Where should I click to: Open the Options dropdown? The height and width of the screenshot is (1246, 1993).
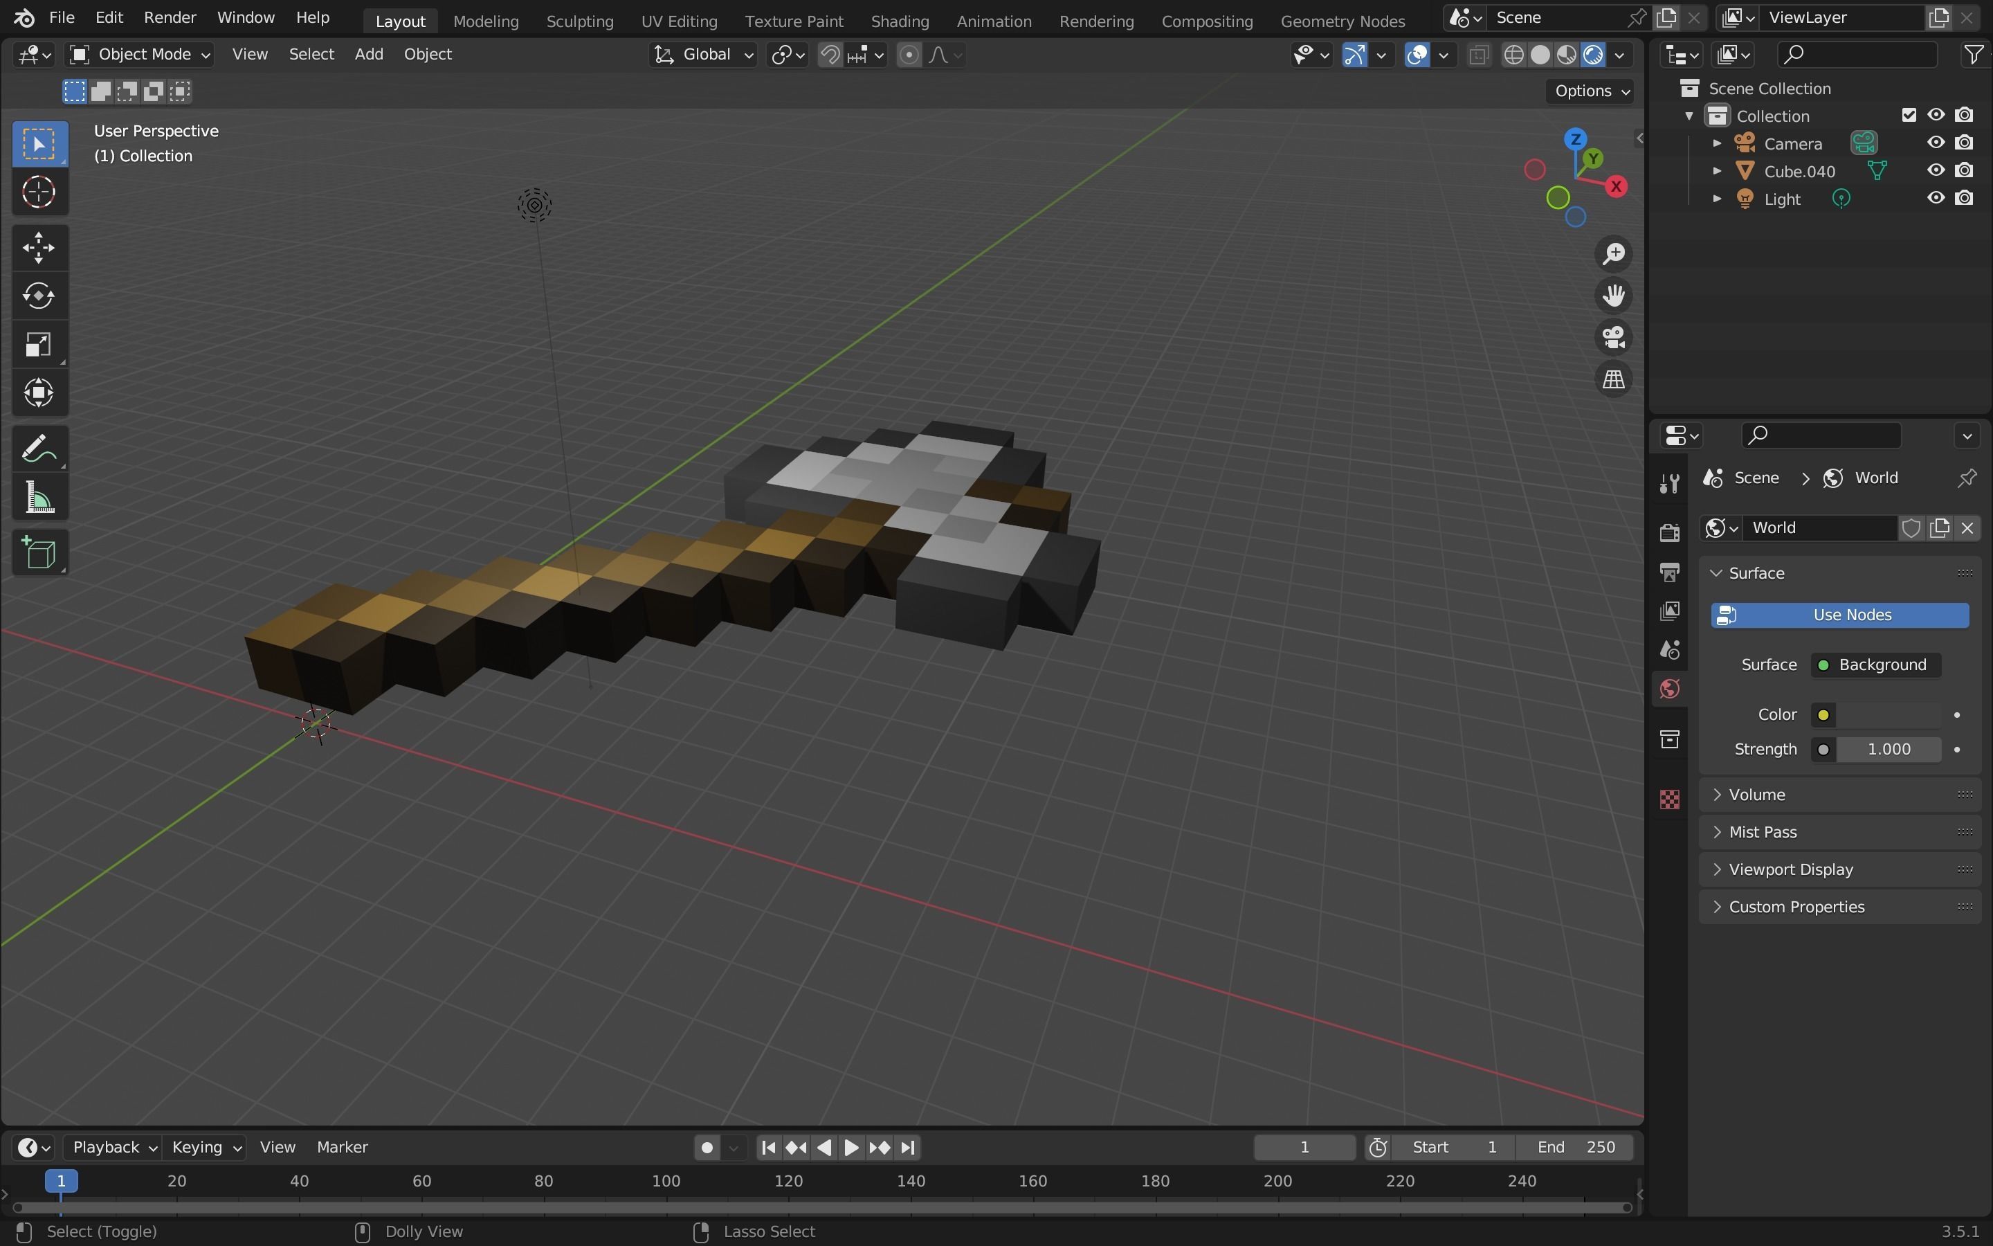tap(1591, 91)
